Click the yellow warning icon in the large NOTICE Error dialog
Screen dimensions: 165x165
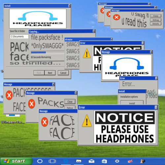click(87, 121)
